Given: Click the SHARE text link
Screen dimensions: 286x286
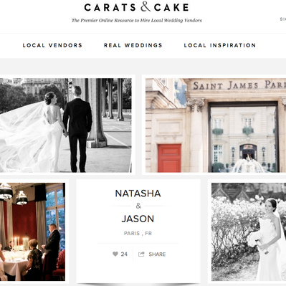Looking at the screenshot, I should point(157,254).
